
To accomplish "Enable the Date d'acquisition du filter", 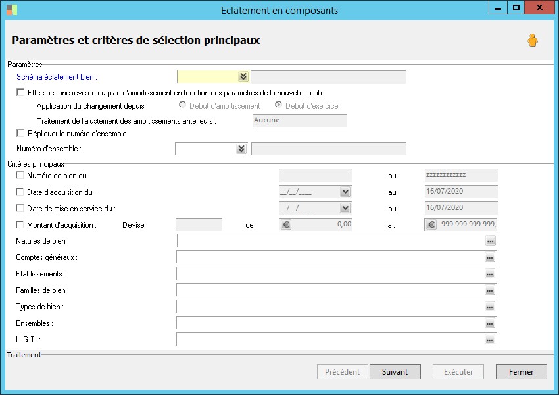I will pos(20,192).
